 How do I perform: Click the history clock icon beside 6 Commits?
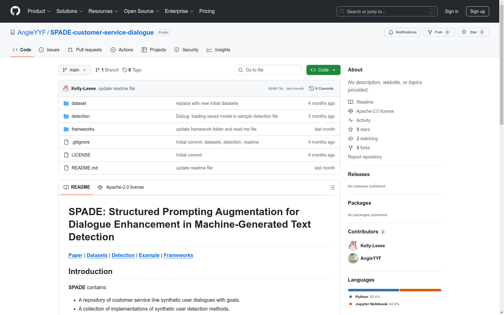(312, 89)
